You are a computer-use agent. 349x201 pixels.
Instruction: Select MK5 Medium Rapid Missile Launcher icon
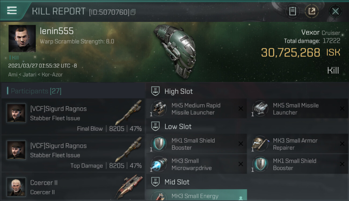click(159, 109)
